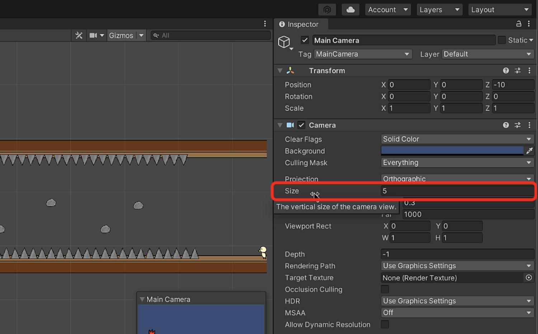
Task: Focus the Scene search field
Action: coord(211,35)
